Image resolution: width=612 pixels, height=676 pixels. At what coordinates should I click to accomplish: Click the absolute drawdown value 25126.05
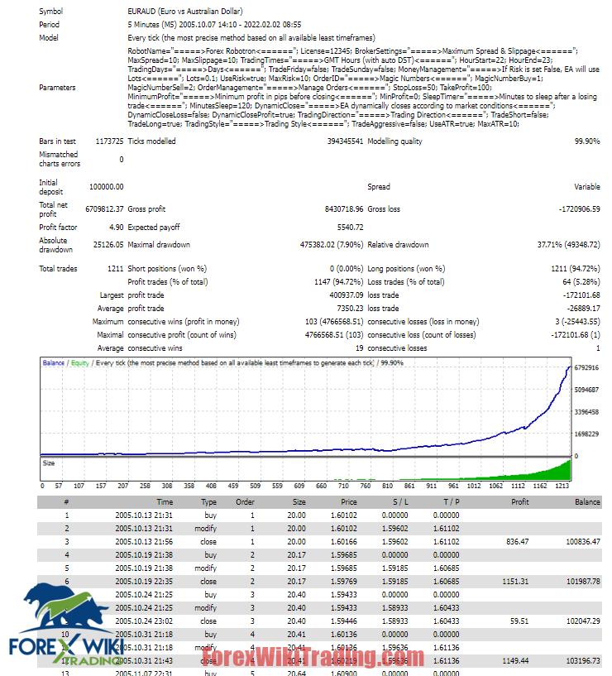[x=108, y=244]
